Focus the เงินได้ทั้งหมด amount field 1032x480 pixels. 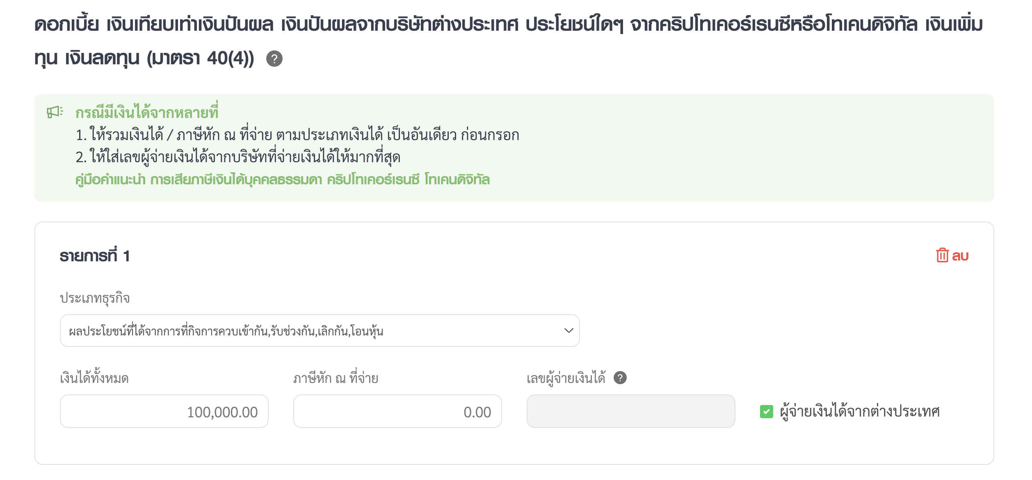coord(164,411)
